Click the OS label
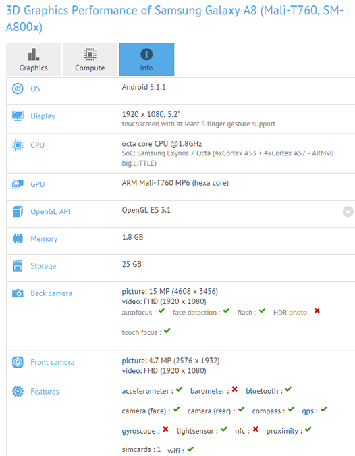Image resolution: width=355 pixels, height=456 pixels. 36,88
